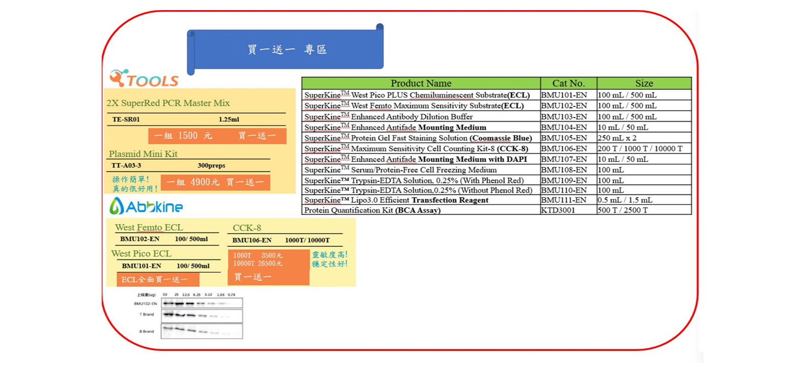
Task: Select the Mounting Medium with DAPI row
Action: click(497, 159)
